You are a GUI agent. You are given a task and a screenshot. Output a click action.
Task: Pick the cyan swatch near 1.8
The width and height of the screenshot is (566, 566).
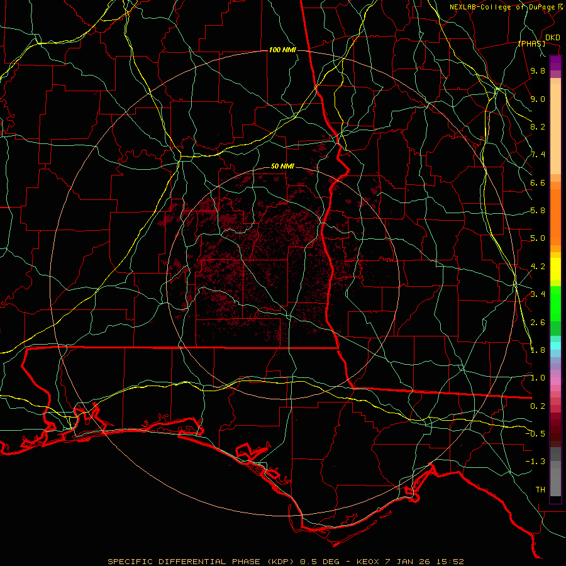tap(555, 346)
